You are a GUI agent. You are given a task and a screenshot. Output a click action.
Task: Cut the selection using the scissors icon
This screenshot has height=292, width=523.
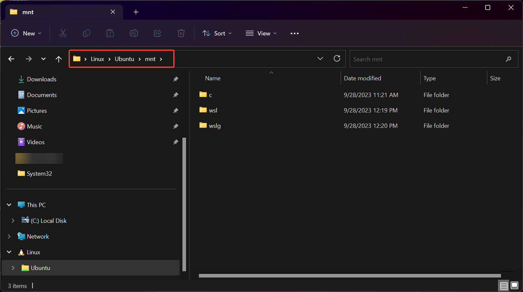[x=63, y=33]
